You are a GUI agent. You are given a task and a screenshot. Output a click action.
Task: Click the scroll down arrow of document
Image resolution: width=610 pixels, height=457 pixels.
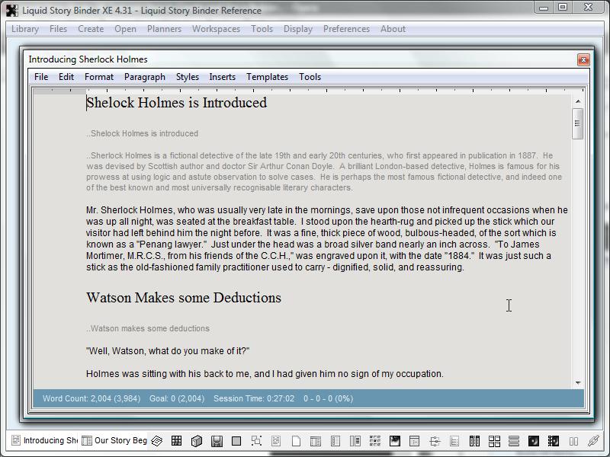578,382
